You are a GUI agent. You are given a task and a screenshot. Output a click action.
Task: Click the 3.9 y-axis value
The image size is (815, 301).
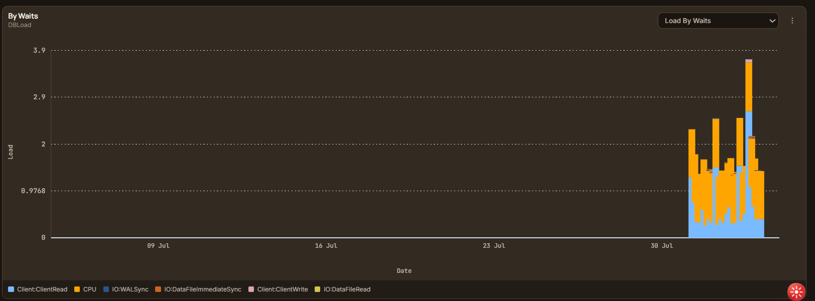pos(39,50)
